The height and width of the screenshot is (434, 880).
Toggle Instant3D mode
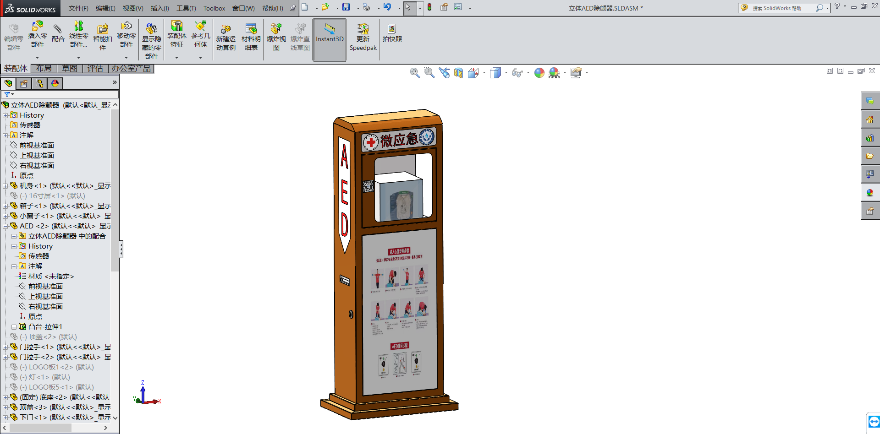(x=330, y=39)
